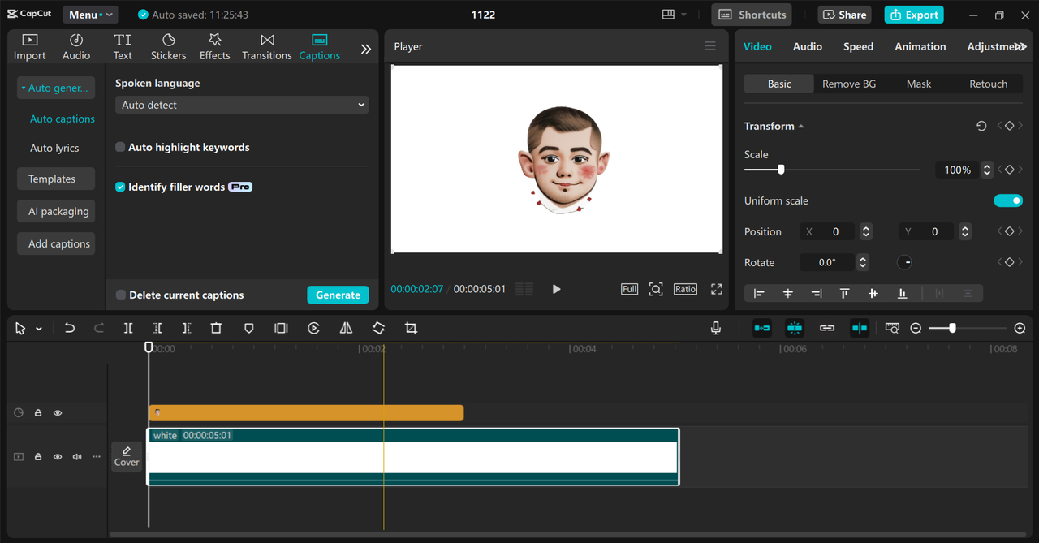The image size is (1039, 543).
Task: Click the Delete trash icon
Action: click(216, 328)
